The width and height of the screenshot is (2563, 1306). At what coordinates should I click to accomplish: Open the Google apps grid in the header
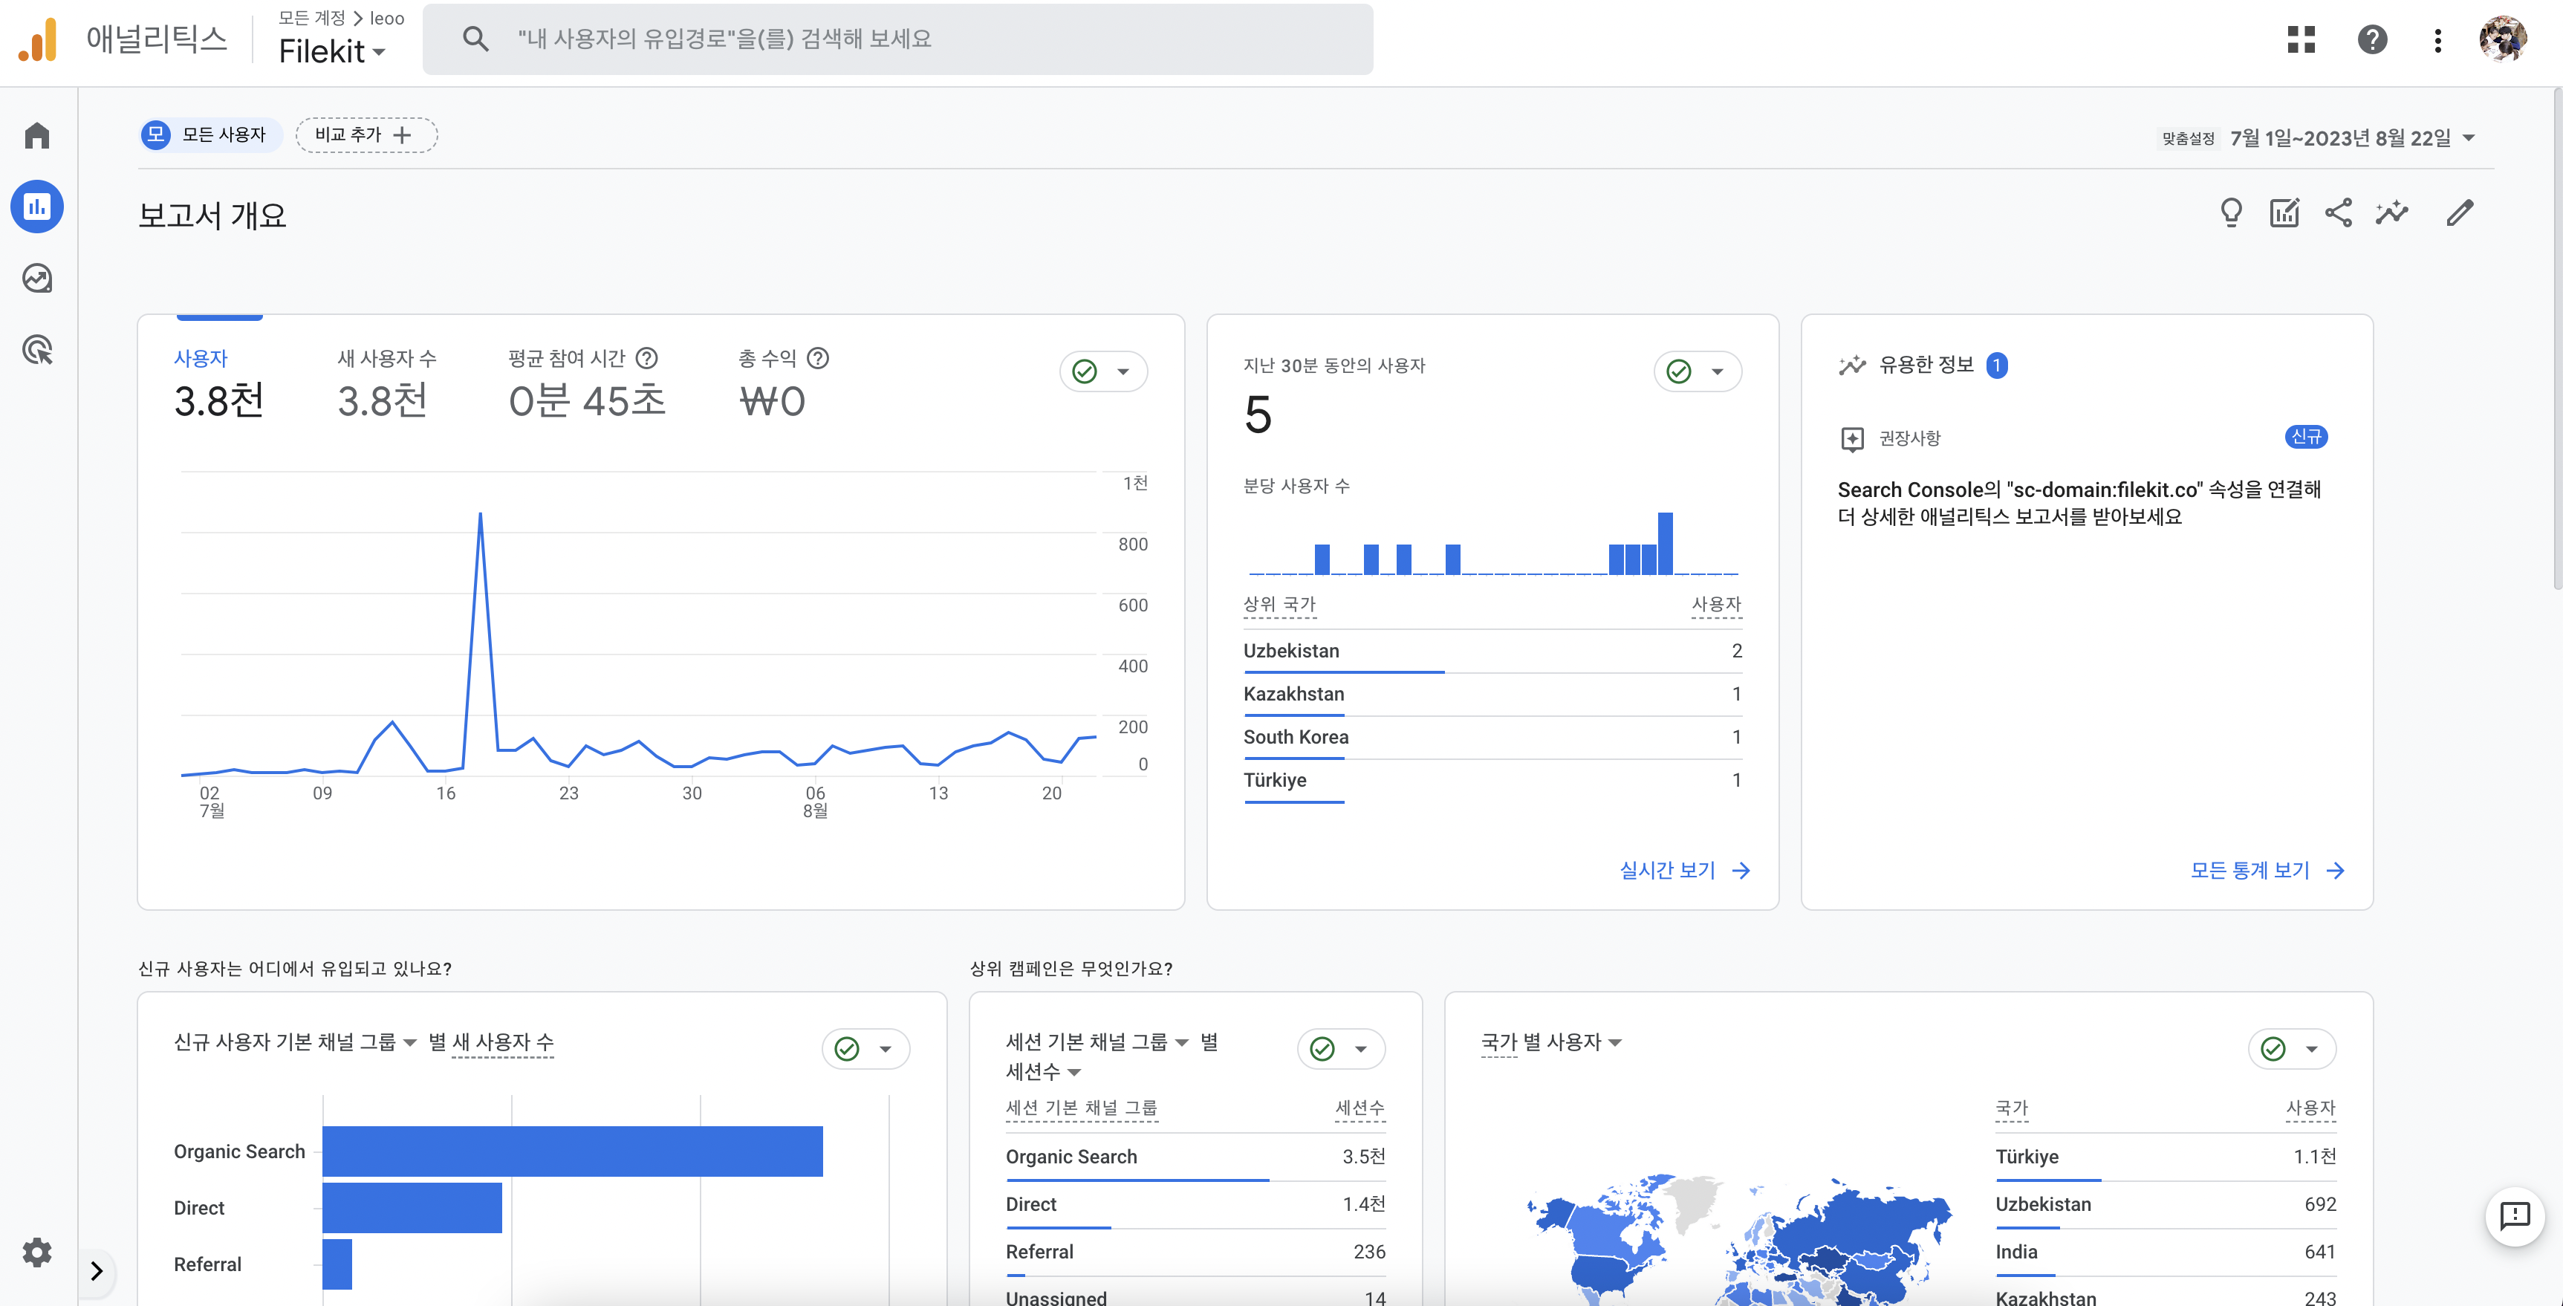(2302, 39)
